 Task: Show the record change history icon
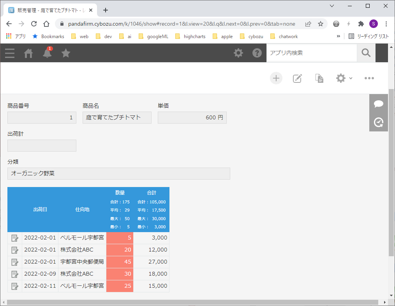point(378,122)
